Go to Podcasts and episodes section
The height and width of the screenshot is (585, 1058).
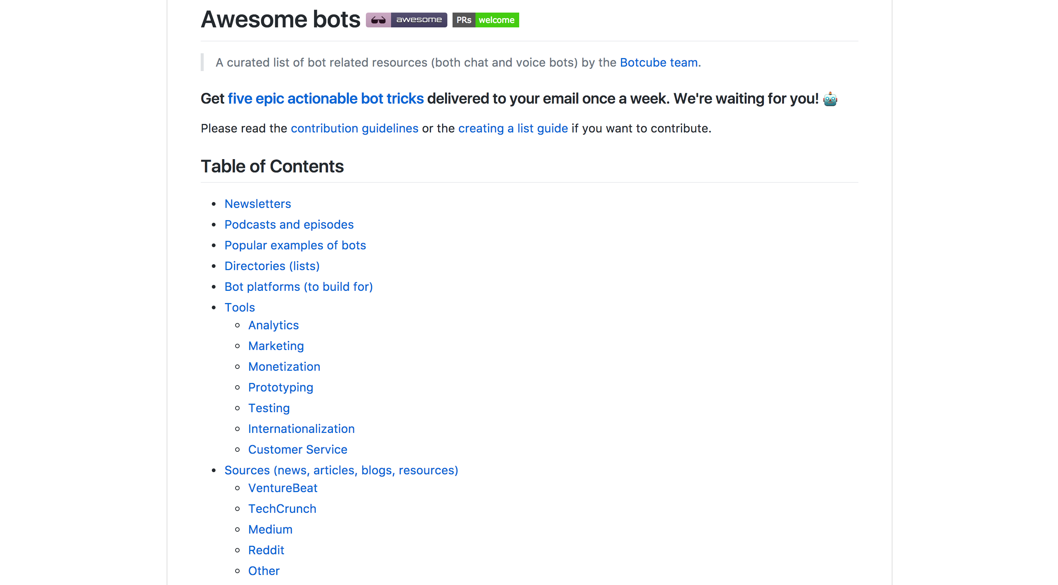pos(289,224)
